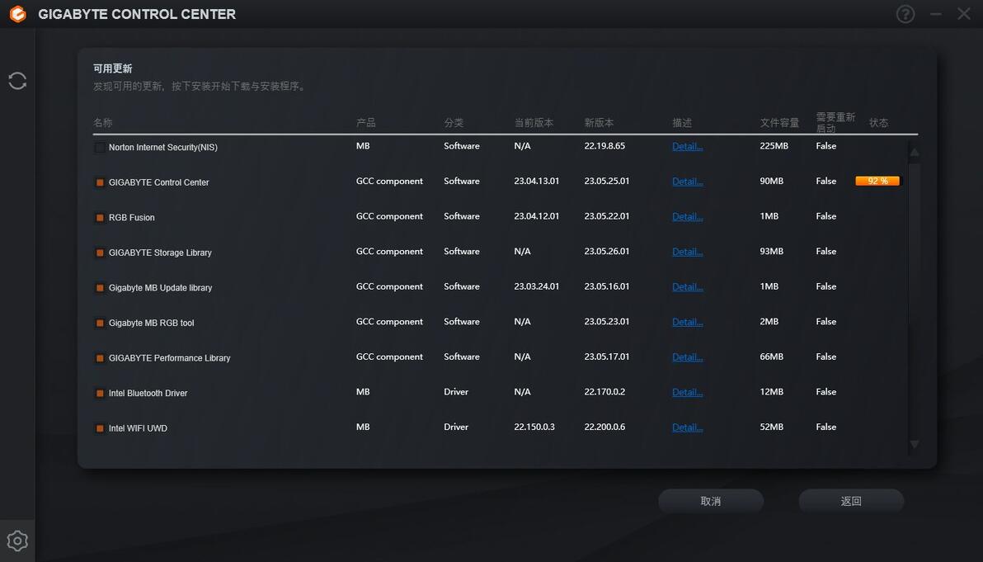
Task: Check the Norton Internet Security checkbox
Action: coord(100,148)
